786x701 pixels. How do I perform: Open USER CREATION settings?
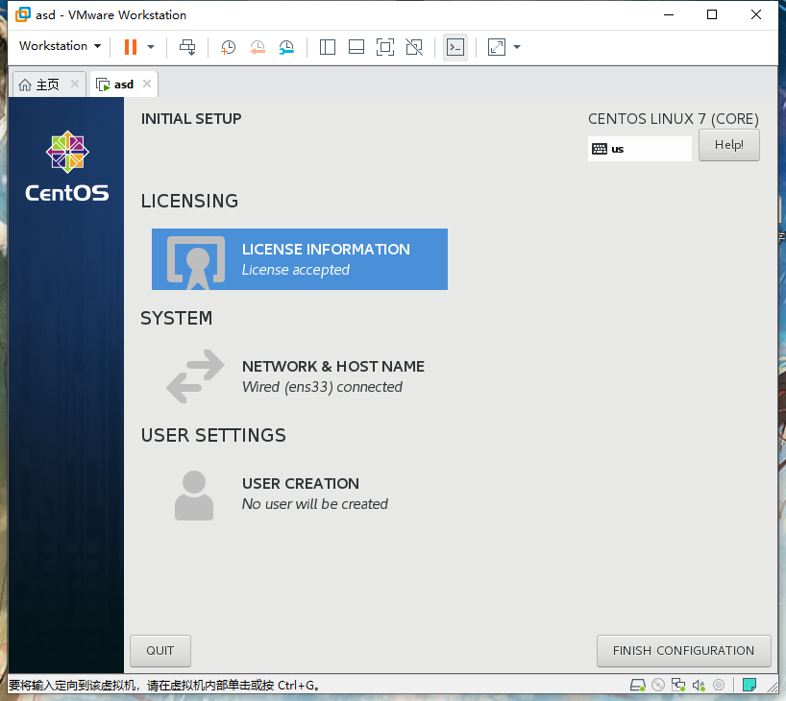tap(299, 494)
